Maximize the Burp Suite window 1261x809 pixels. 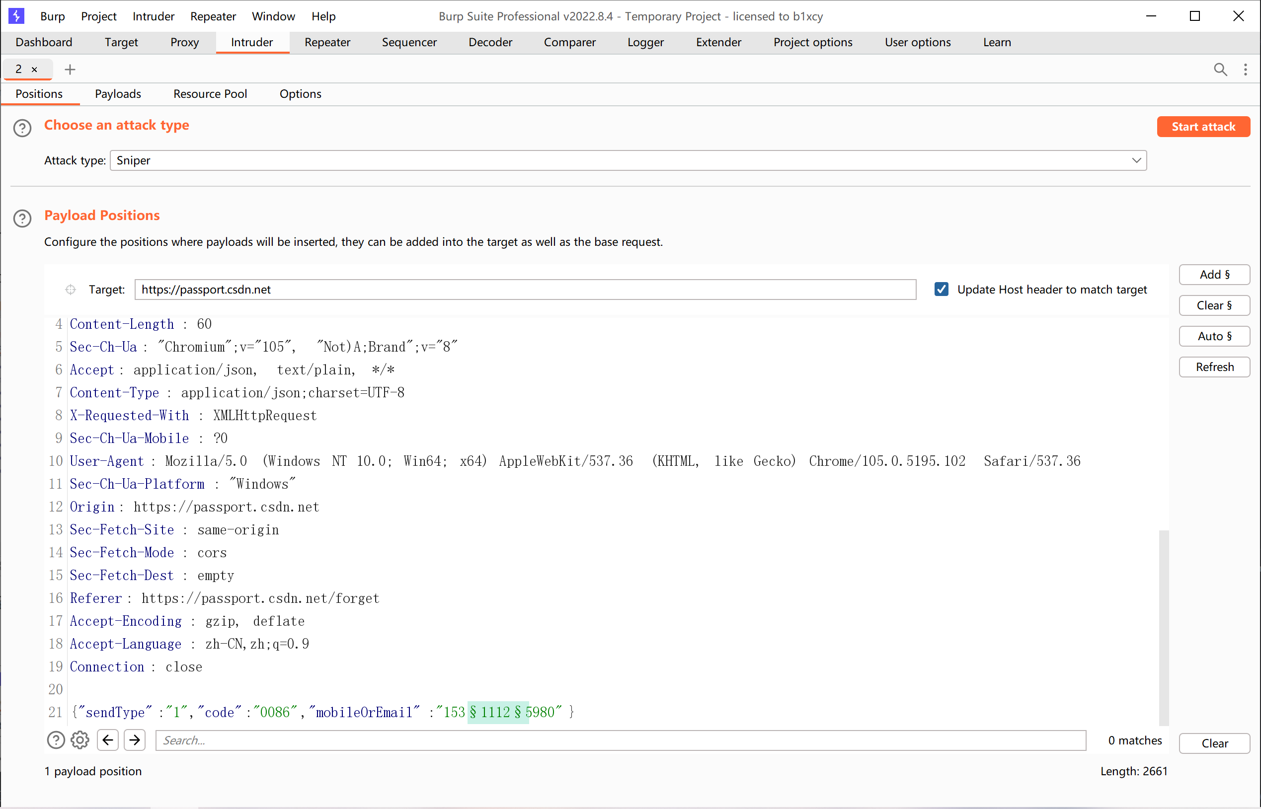coord(1195,16)
